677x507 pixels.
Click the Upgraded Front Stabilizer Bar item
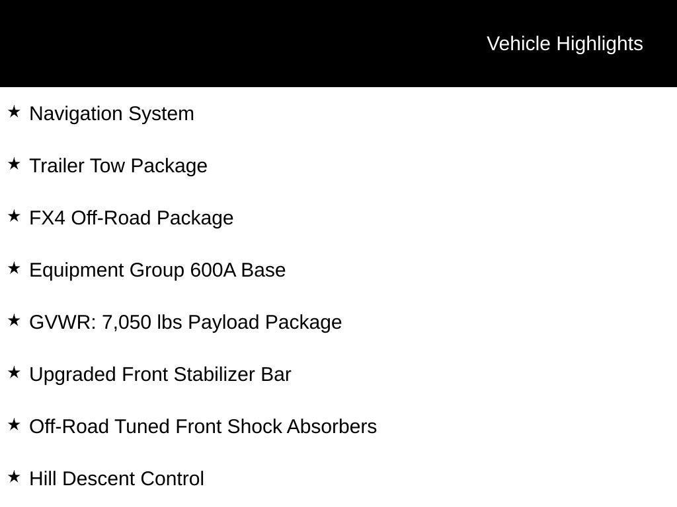pyautogui.click(x=160, y=375)
